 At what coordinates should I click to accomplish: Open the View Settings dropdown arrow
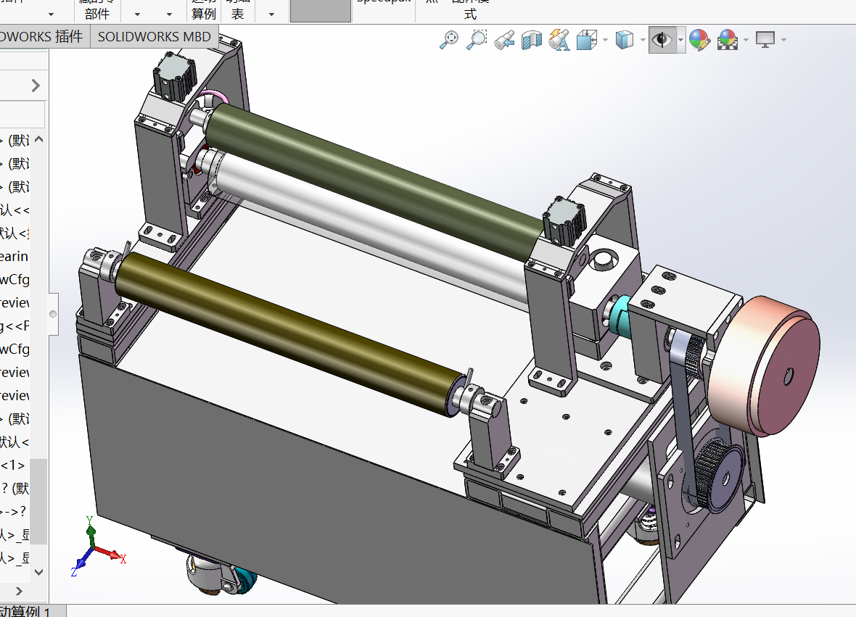784,40
